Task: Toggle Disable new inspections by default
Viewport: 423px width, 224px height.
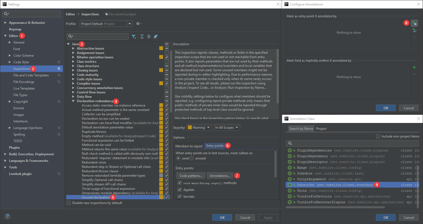Action: [68, 203]
